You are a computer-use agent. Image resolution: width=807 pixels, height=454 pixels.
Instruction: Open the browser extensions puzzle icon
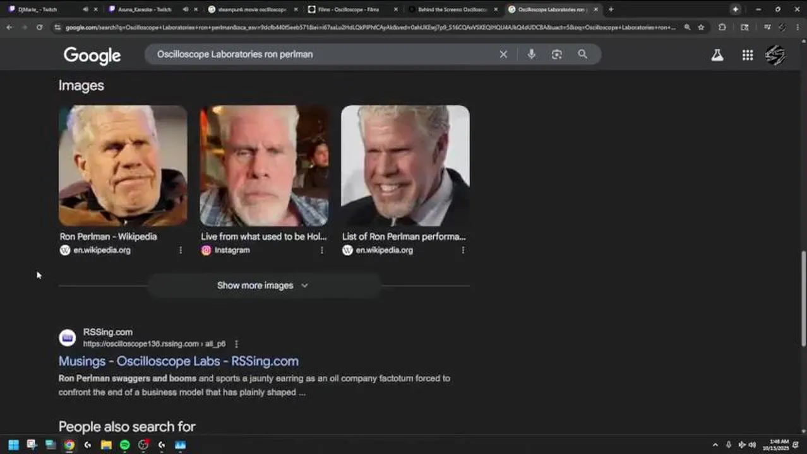click(722, 27)
